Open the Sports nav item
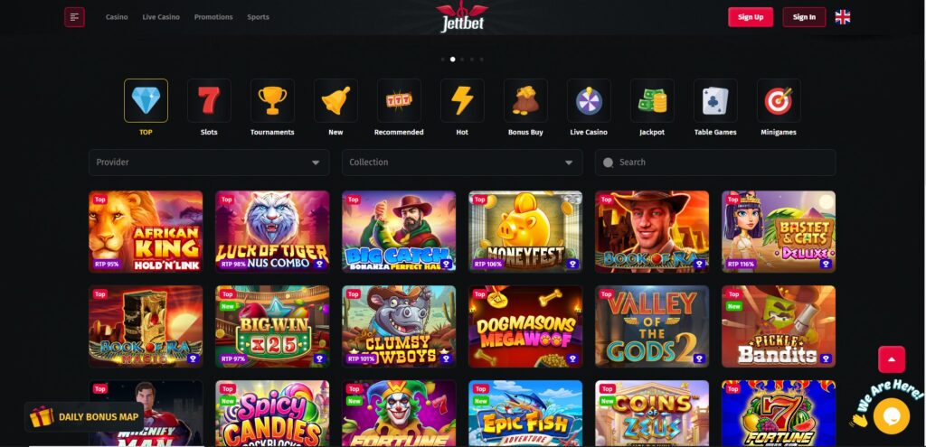 [258, 17]
